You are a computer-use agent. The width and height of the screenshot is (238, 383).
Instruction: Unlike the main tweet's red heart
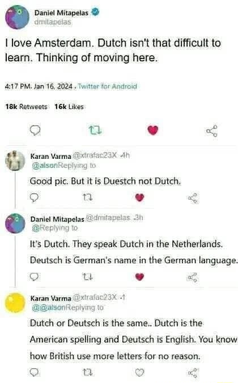pos(153,130)
